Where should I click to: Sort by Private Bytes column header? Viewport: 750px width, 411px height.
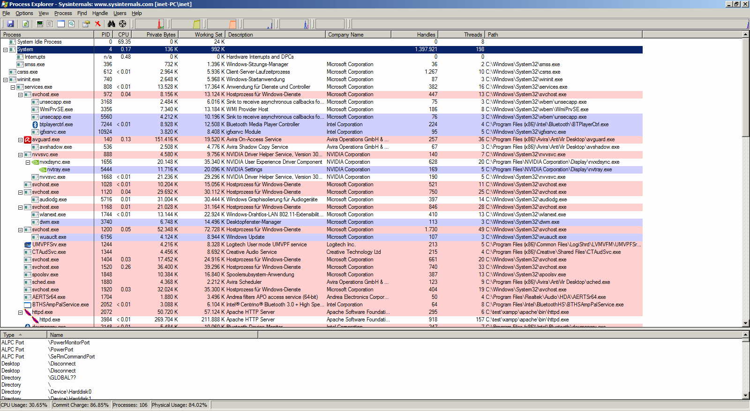tap(155, 34)
